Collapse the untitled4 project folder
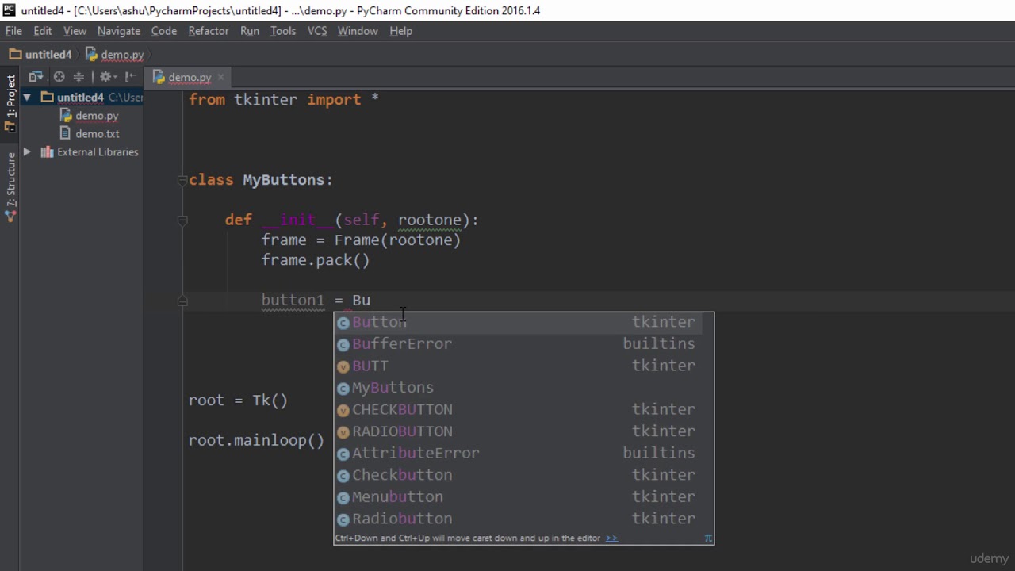The height and width of the screenshot is (571, 1015). (27, 97)
